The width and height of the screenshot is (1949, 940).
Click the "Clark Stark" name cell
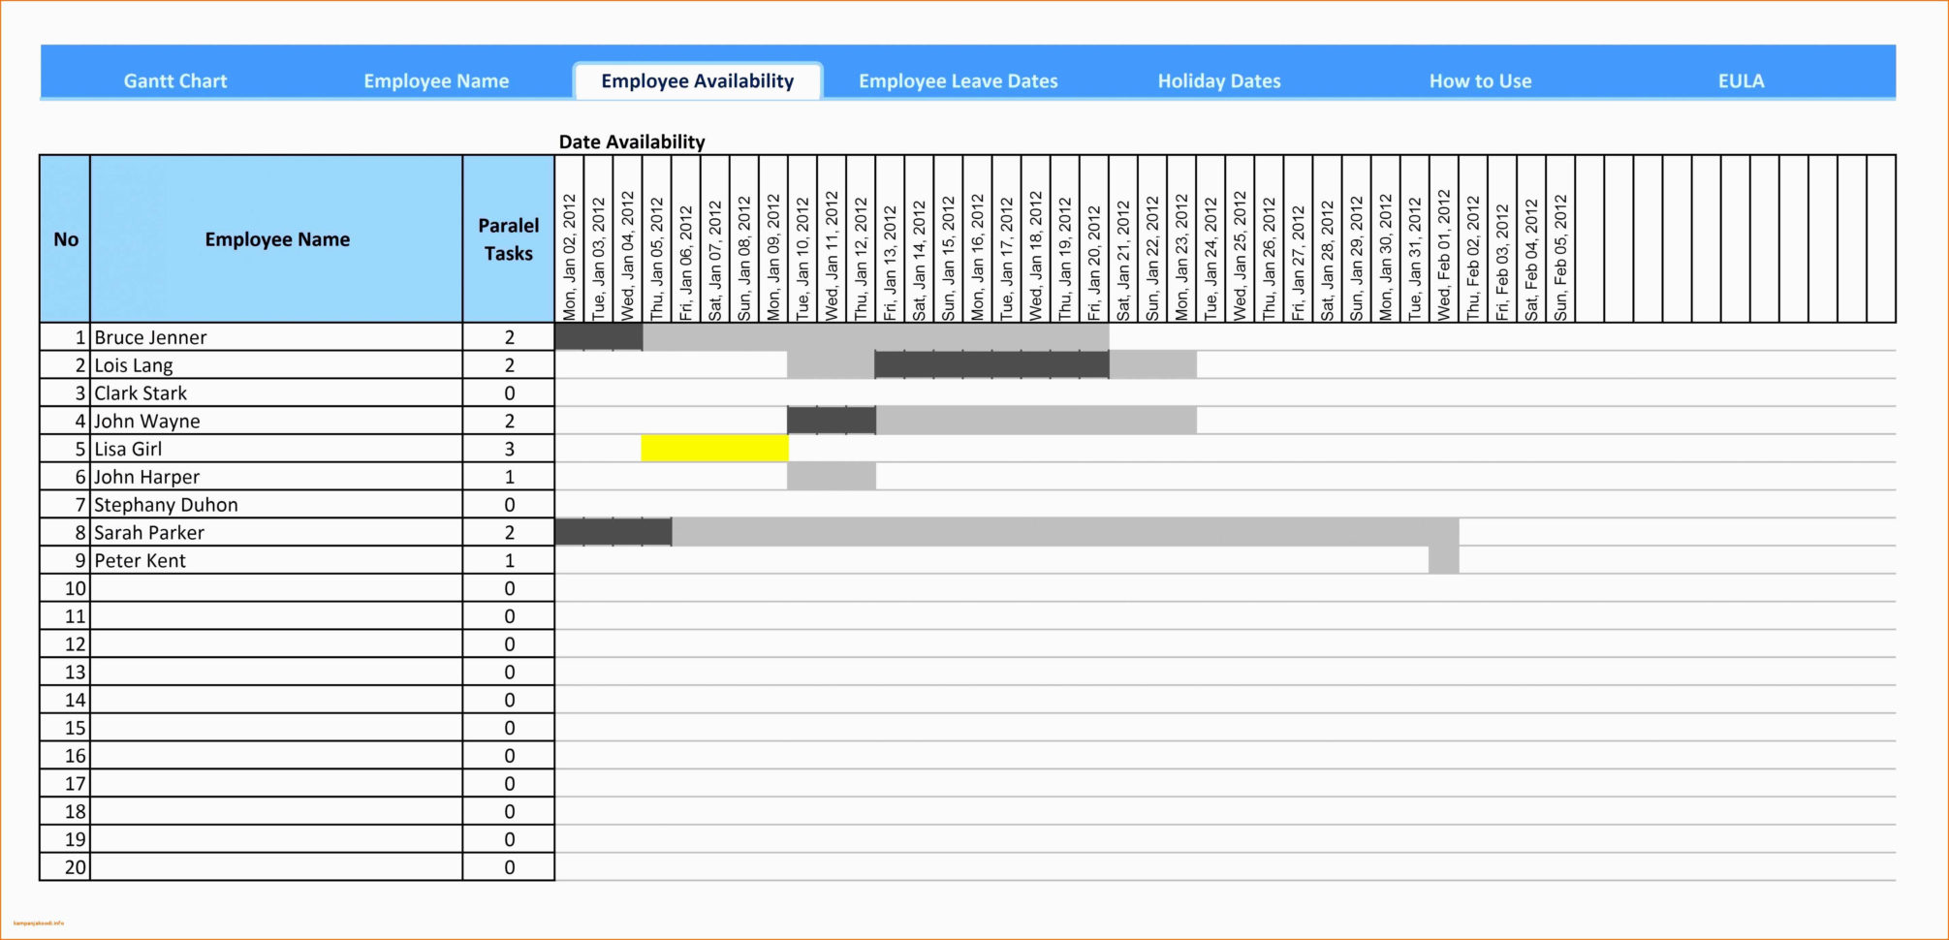[277, 393]
